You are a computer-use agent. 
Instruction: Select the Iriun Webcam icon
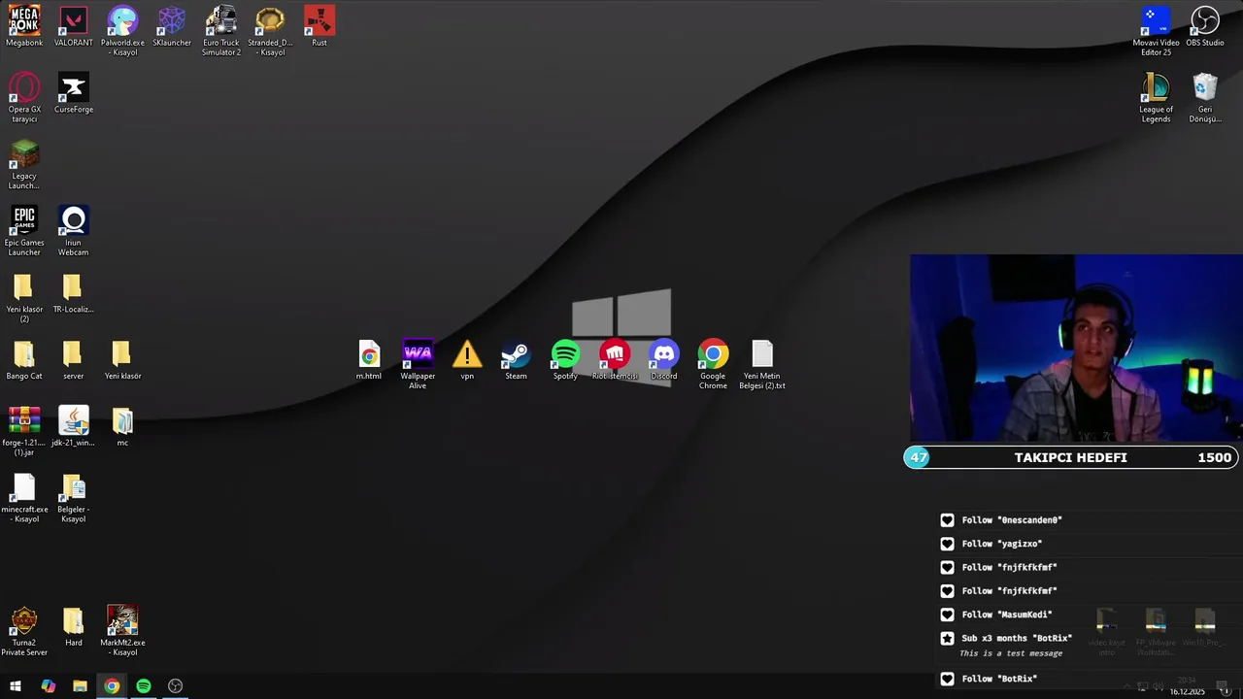point(74,231)
